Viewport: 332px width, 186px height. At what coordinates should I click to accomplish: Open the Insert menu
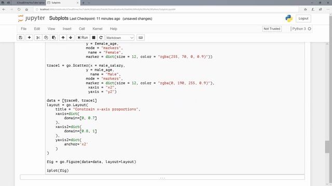point(67,29)
